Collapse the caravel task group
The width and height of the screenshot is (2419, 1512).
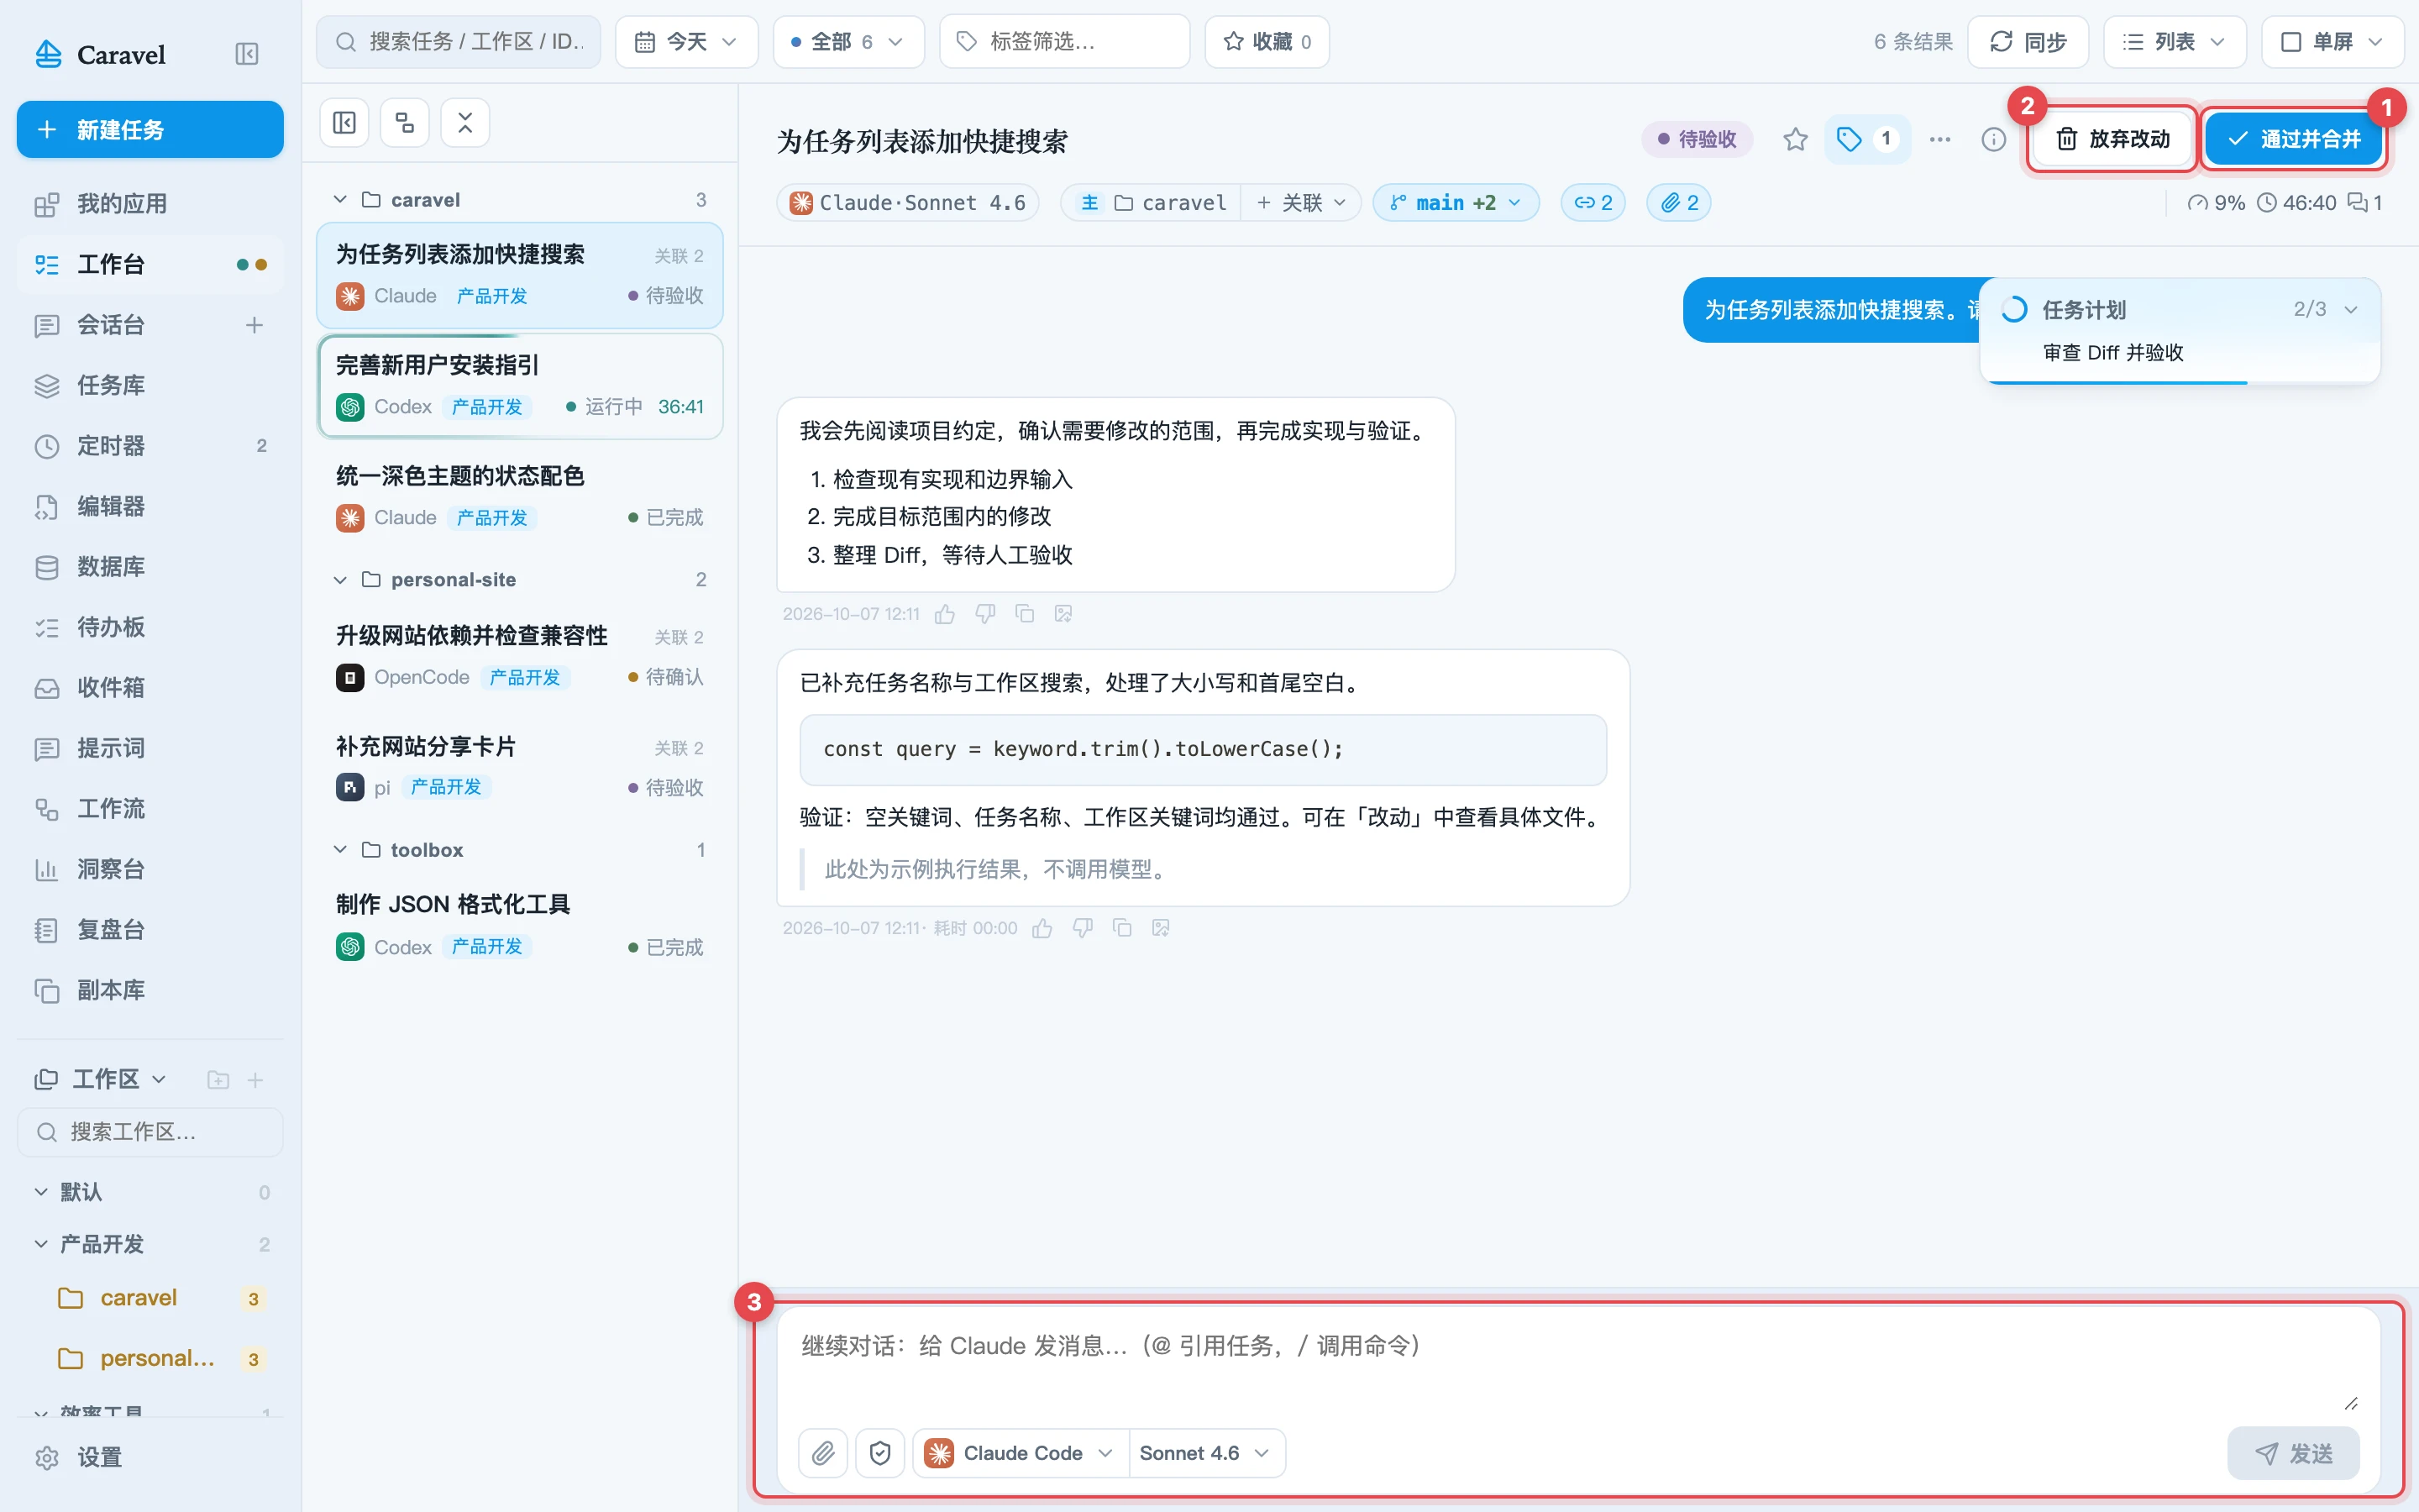[340, 200]
